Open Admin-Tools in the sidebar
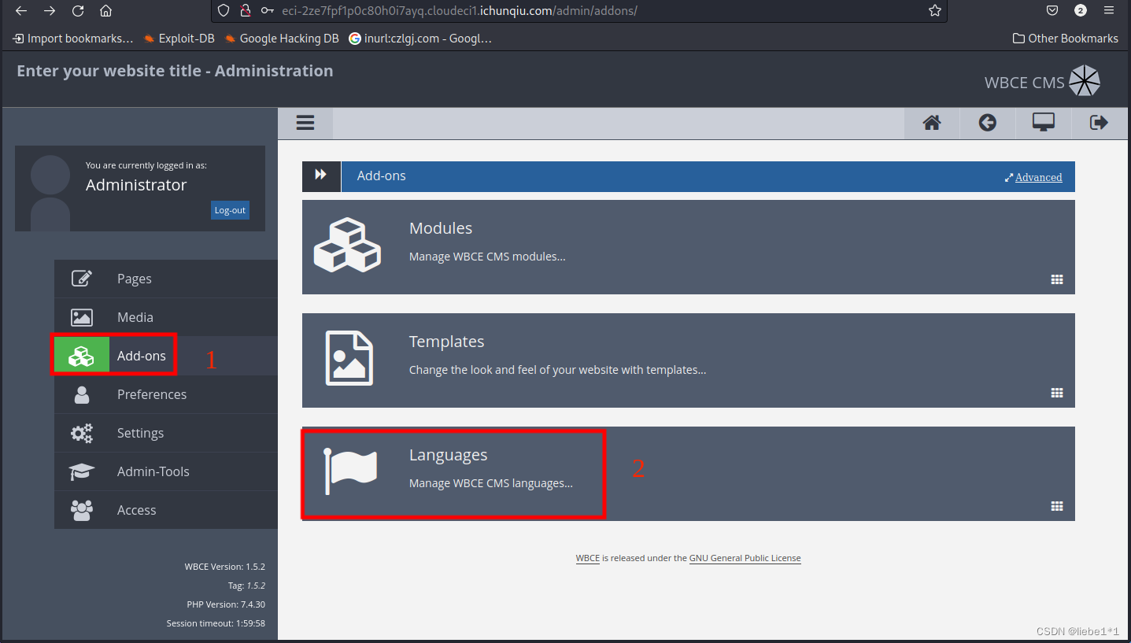The height and width of the screenshot is (643, 1131). [x=166, y=471]
